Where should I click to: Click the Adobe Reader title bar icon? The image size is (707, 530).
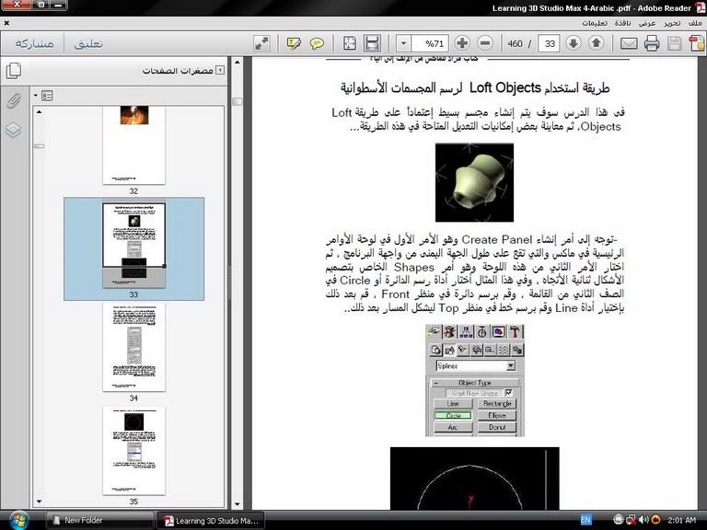(x=701, y=7)
